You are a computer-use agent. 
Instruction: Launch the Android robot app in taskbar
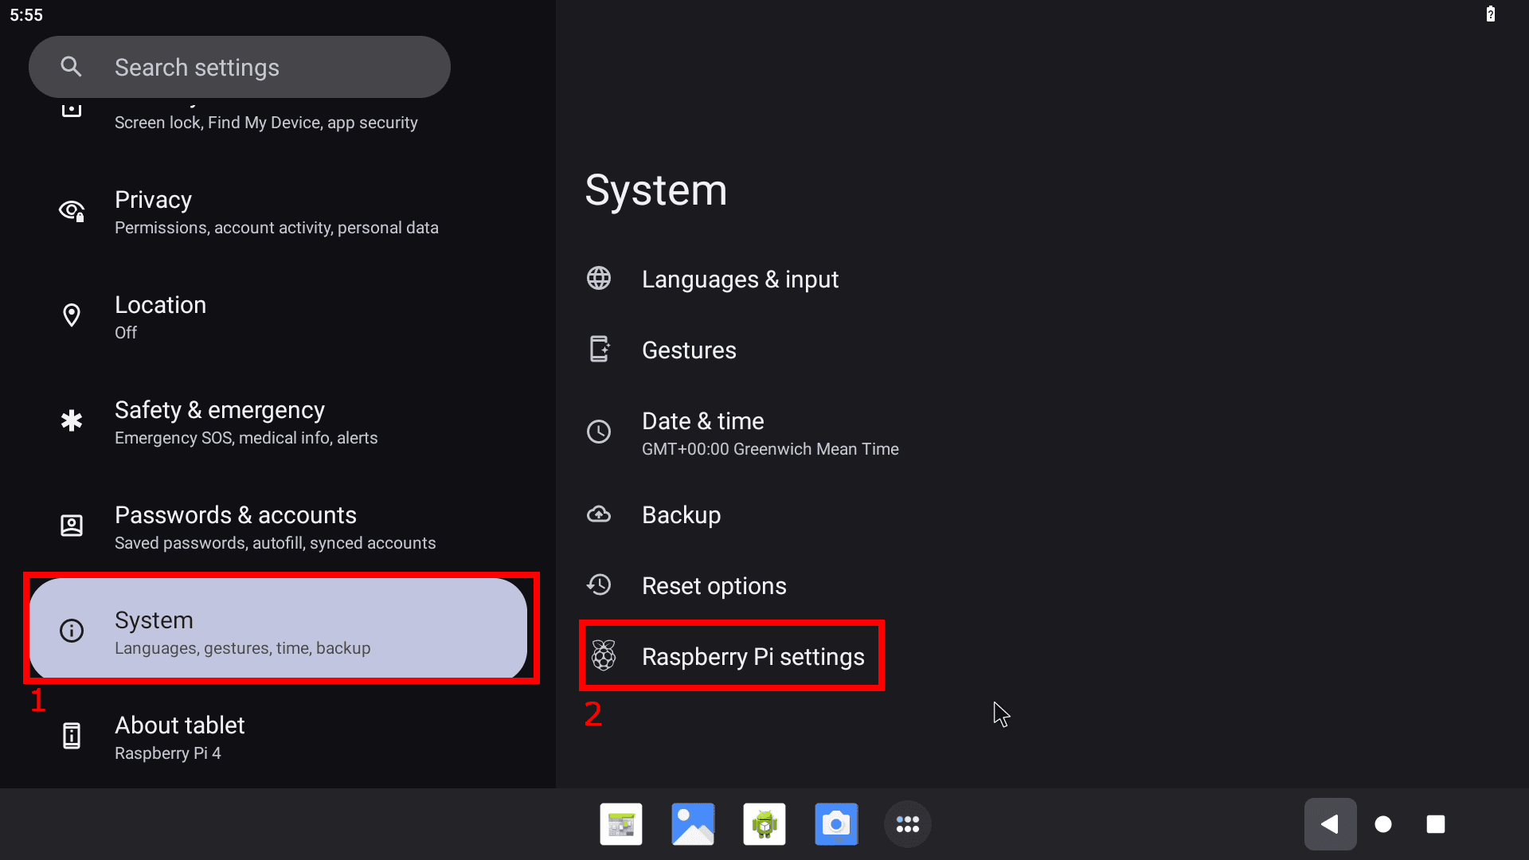764,824
